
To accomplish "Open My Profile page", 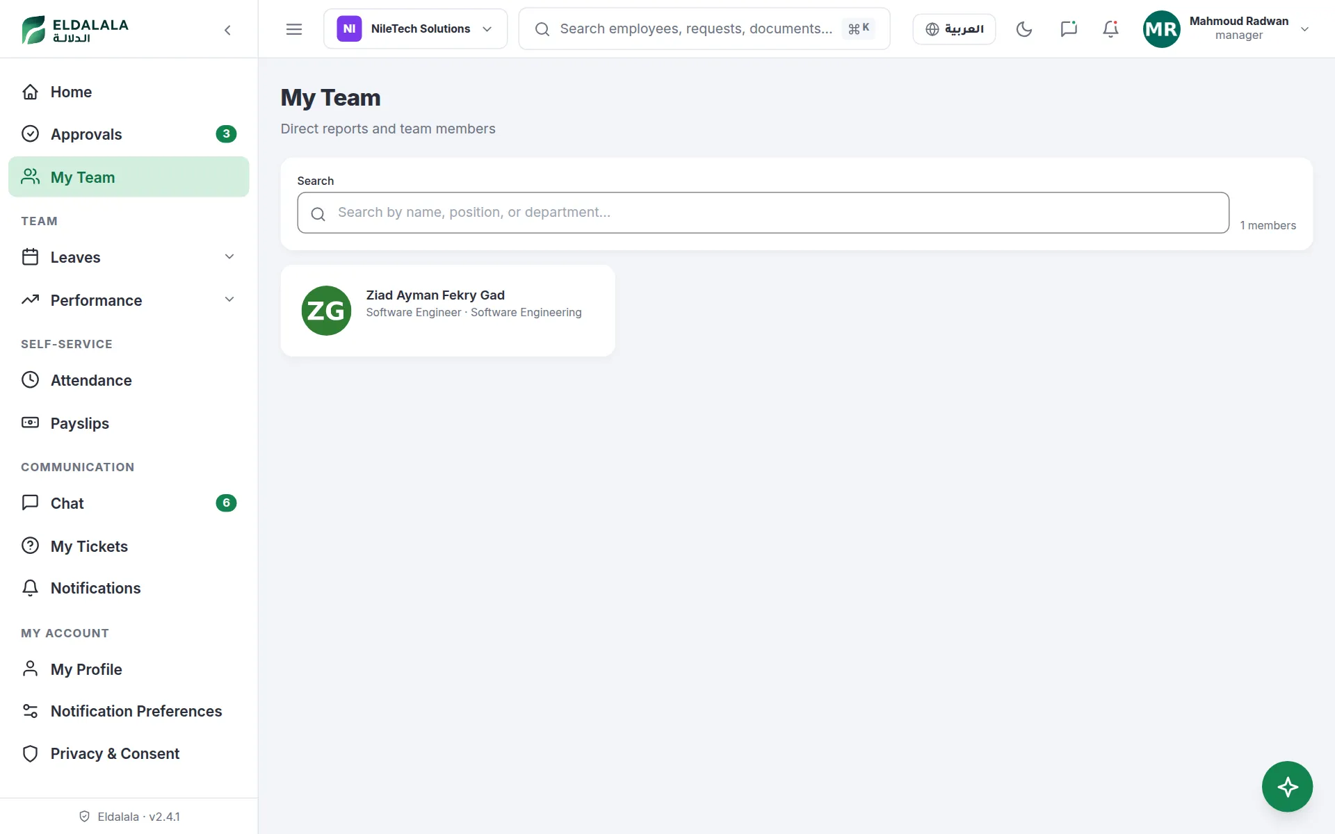I will coord(129,669).
